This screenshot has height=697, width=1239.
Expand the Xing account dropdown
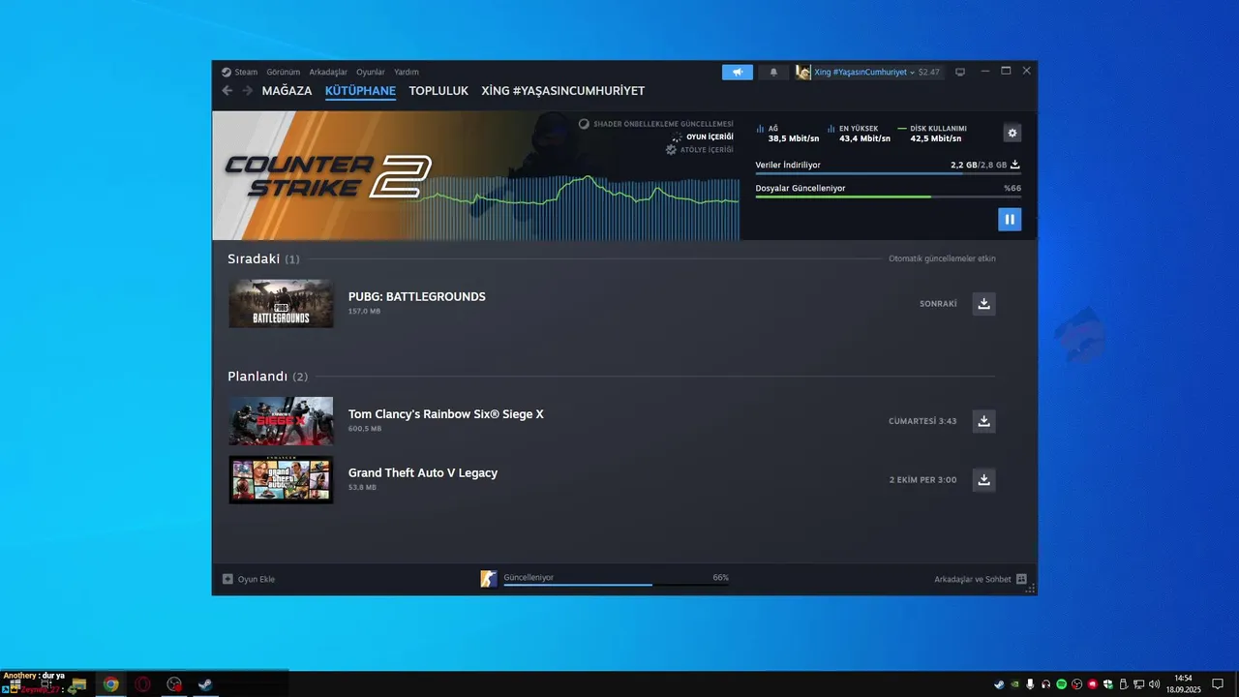pos(864,72)
